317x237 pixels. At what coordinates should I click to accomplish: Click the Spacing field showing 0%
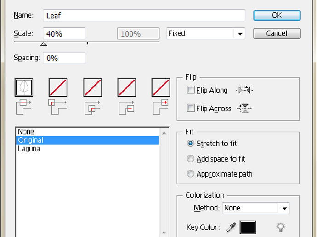click(64, 58)
